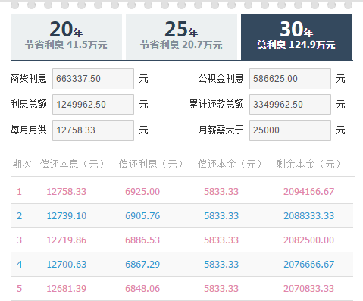Click the 每月月供 field showing 12758.33
The image size is (363, 301).
coord(93,130)
